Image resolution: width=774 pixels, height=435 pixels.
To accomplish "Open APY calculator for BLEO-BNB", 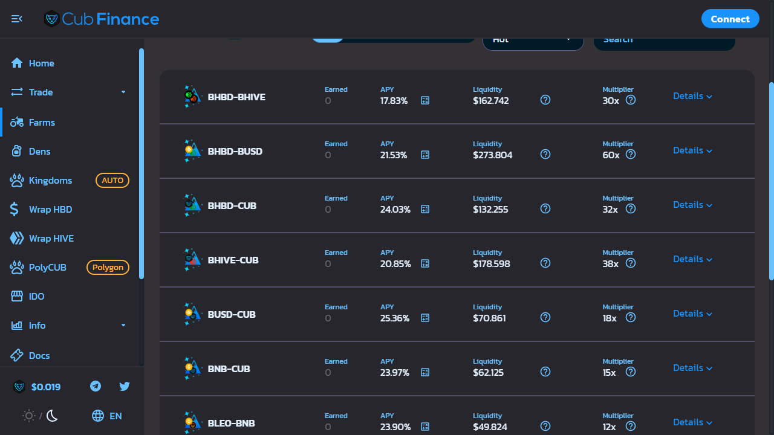I will pos(425,427).
